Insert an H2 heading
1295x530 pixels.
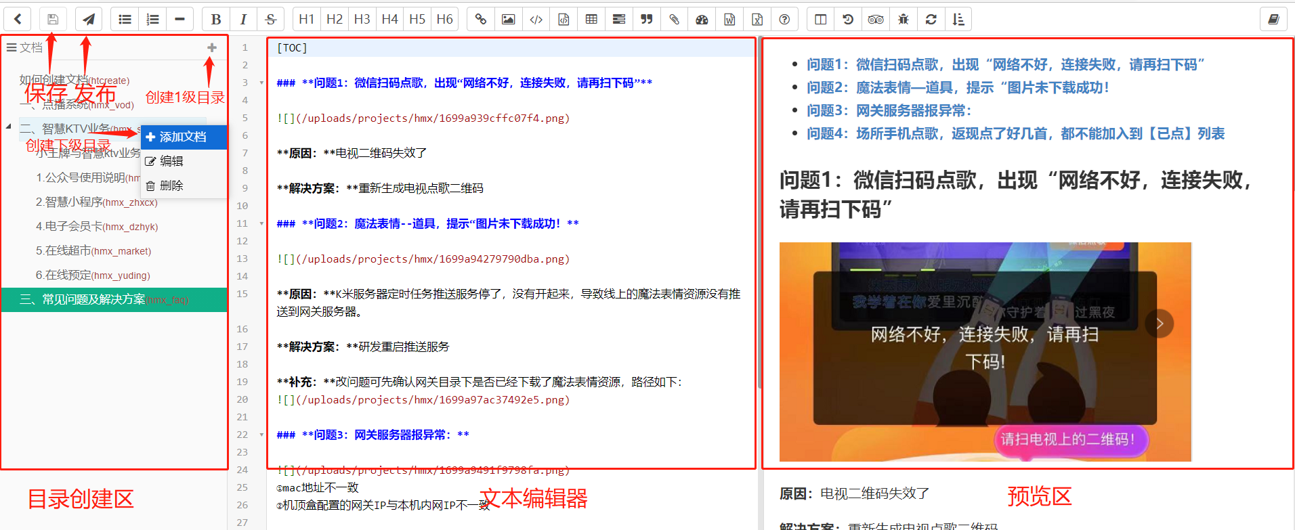click(335, 19)
